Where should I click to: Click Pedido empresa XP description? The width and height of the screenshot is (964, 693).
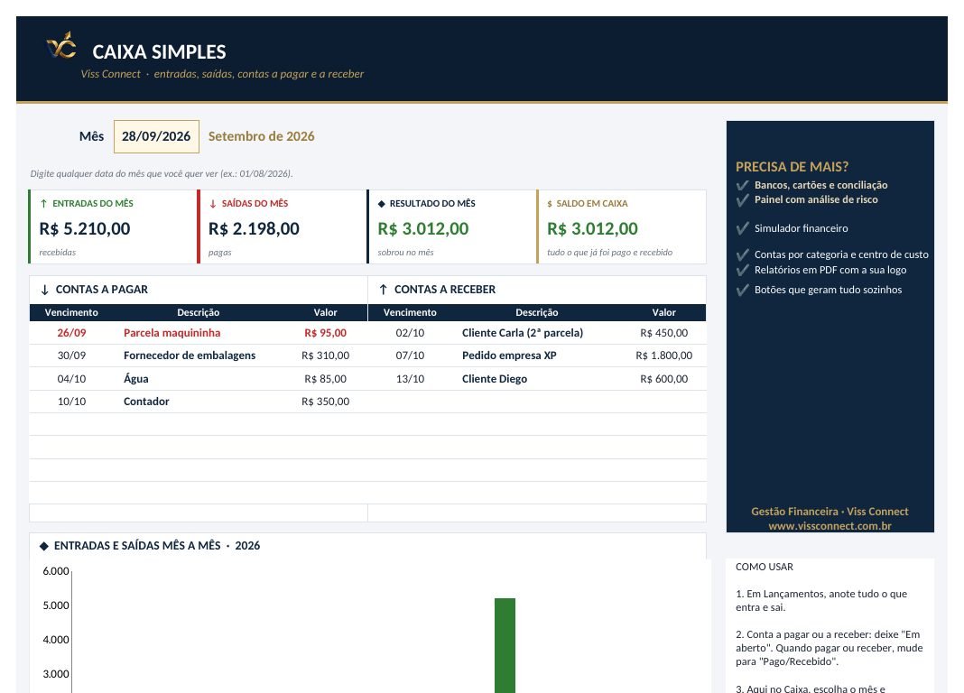pyautogui.click(x=509, y=356)
